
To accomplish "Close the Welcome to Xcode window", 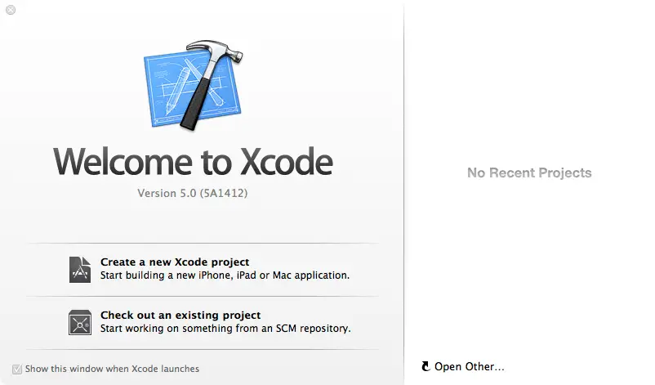I will (10, 11).
